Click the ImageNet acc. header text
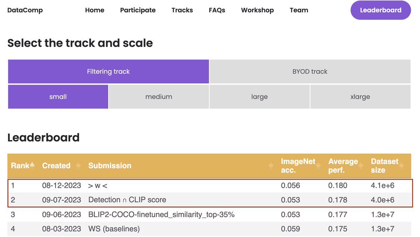Image resolution: width=420 pixels, height=237 pixels. pyautogui.click(x=298, y=166)
